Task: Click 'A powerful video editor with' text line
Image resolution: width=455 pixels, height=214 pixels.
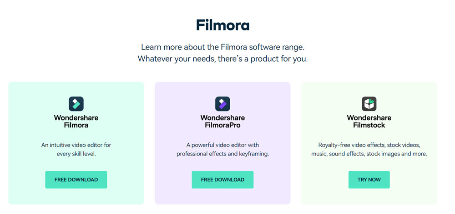Action: click(x=222, y=145)
